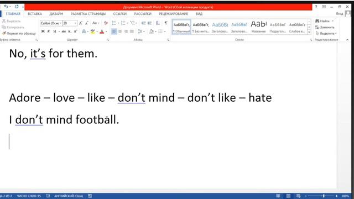Toggle underline (Ч) formatting

(54, 32)
